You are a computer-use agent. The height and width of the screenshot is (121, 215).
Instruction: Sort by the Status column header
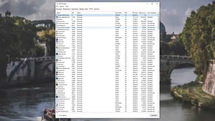[x=95, y=13]
